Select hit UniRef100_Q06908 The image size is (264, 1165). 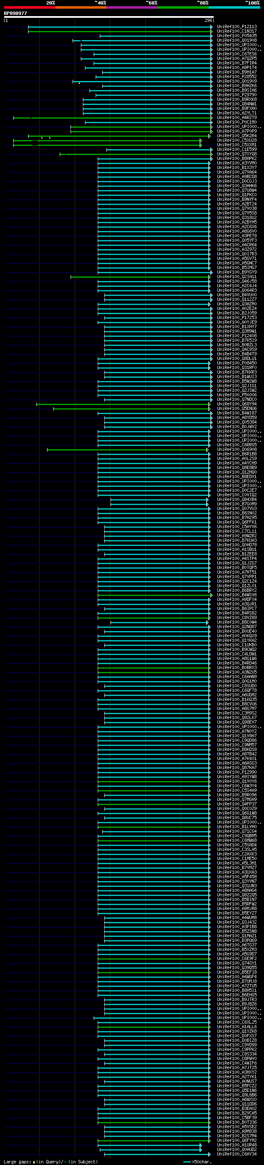(x=236, y=450)
